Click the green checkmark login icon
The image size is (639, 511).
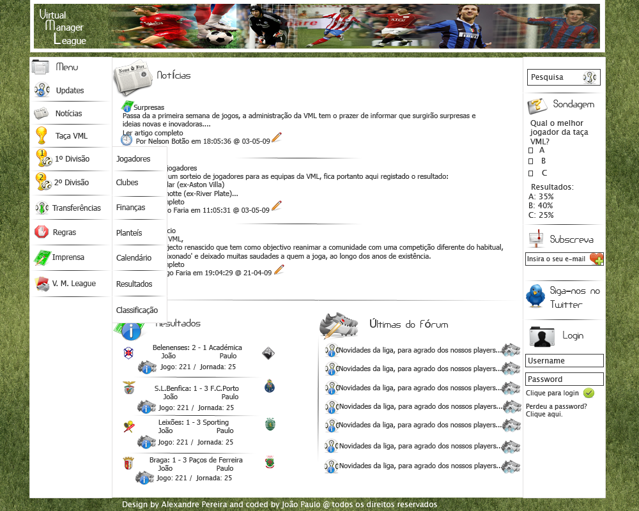589,393
